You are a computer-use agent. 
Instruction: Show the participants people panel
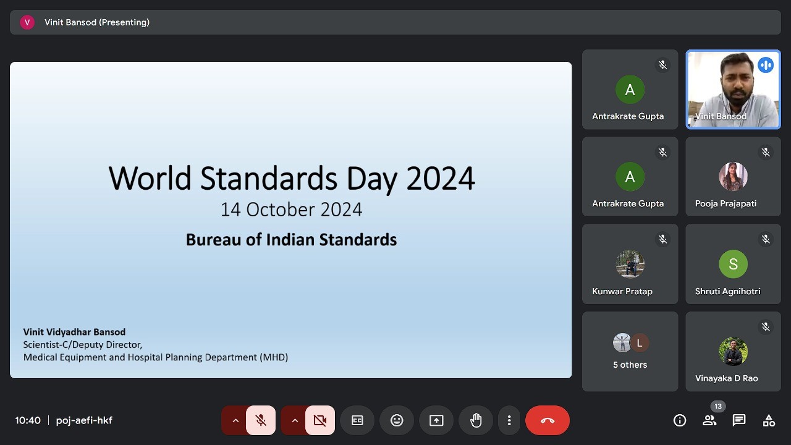point(709,421)
